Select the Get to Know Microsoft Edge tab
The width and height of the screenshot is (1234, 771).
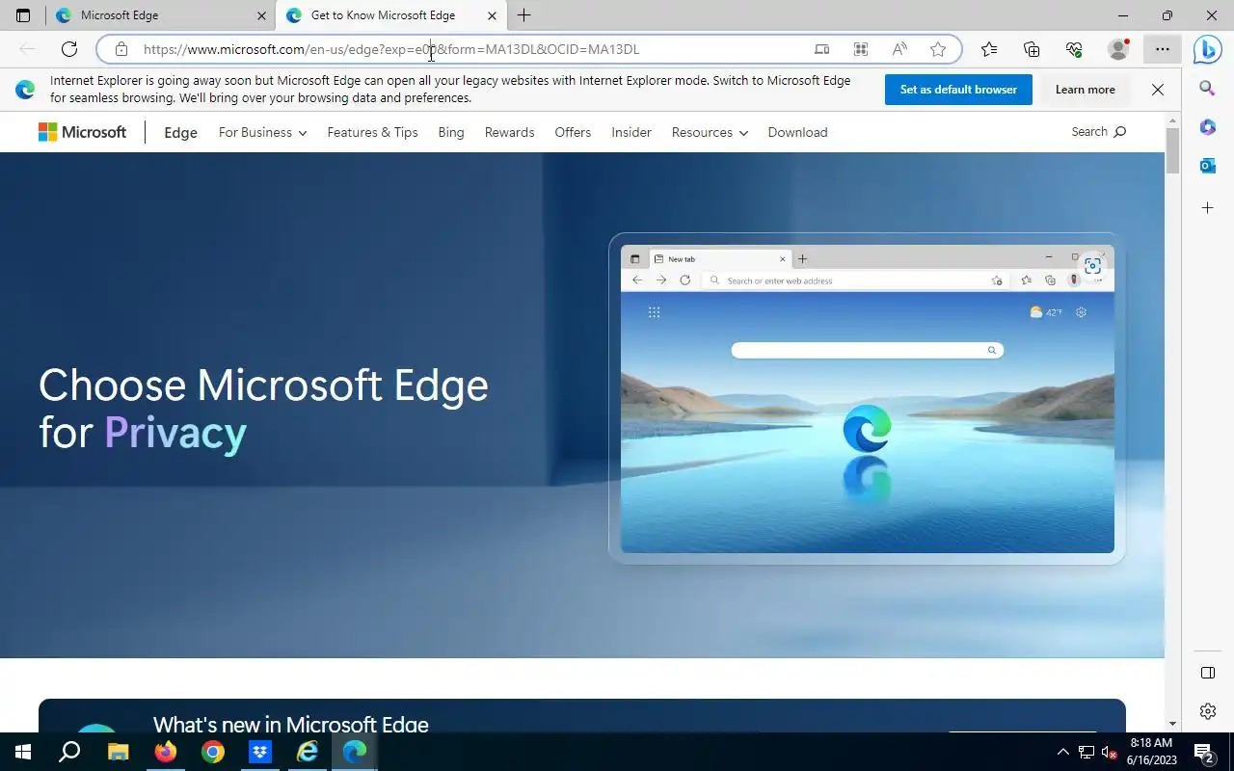tap(391, 15)
